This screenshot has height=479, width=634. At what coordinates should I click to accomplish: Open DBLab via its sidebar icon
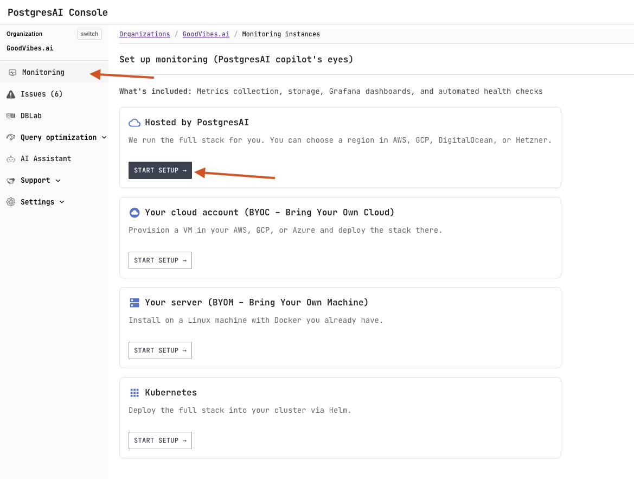(x=11, y=116)
